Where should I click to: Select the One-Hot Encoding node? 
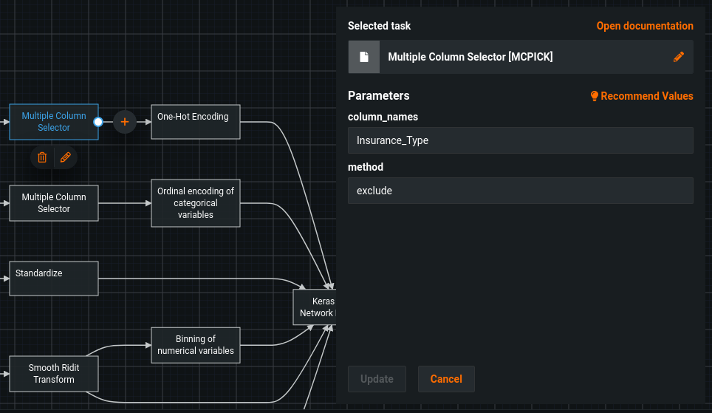(x=196, y=122)
